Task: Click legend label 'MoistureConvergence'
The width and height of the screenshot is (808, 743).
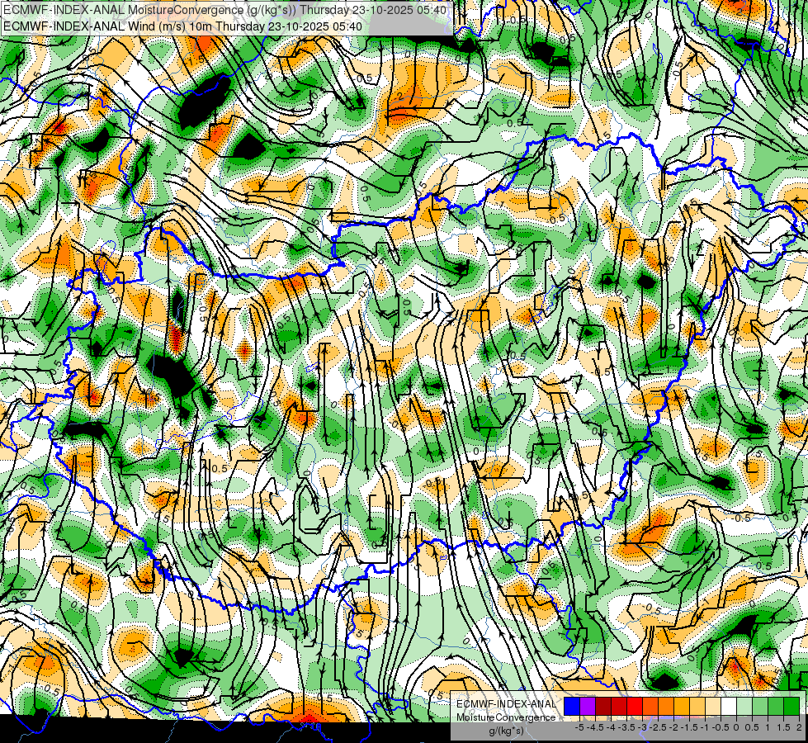Action: click(x=506, y=717)
